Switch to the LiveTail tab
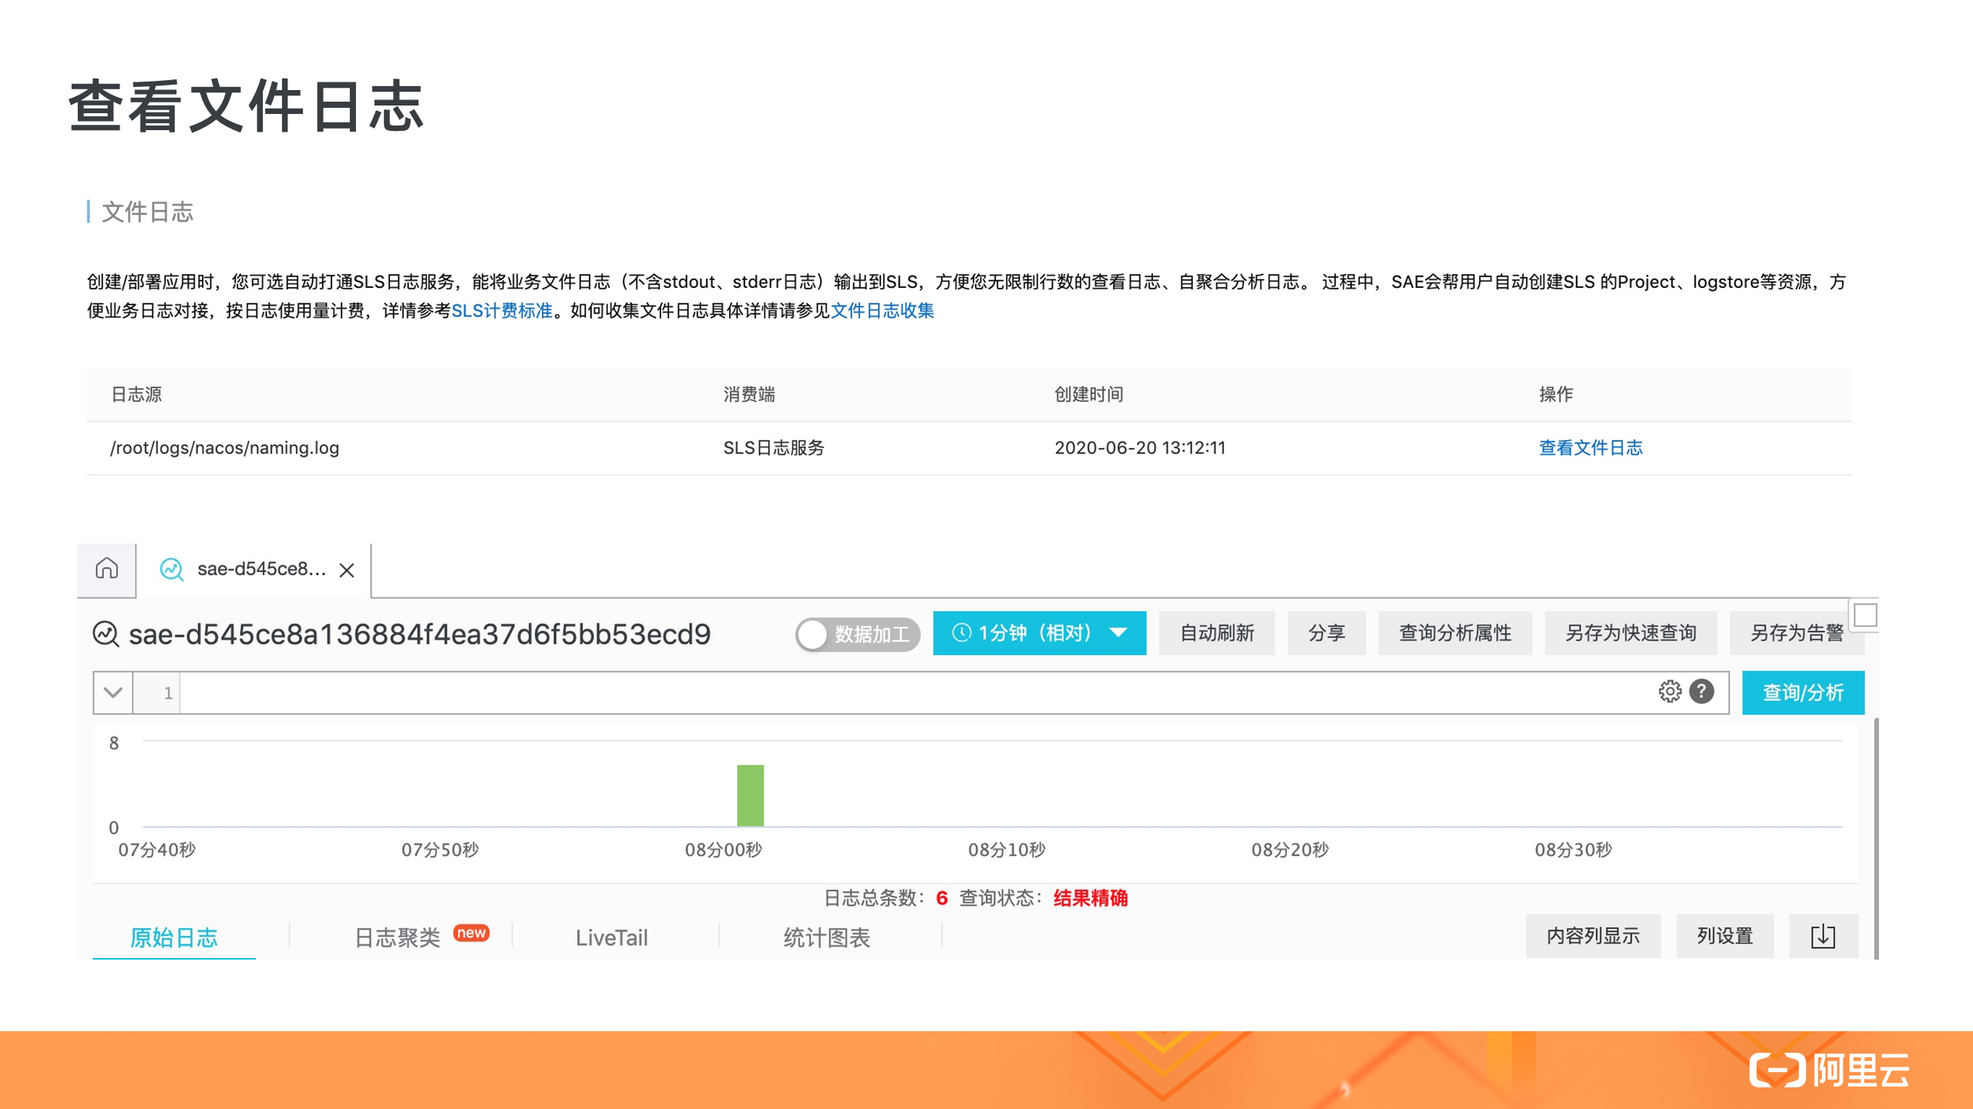The image size is (1973, 1109). click(x=612, y=937)
